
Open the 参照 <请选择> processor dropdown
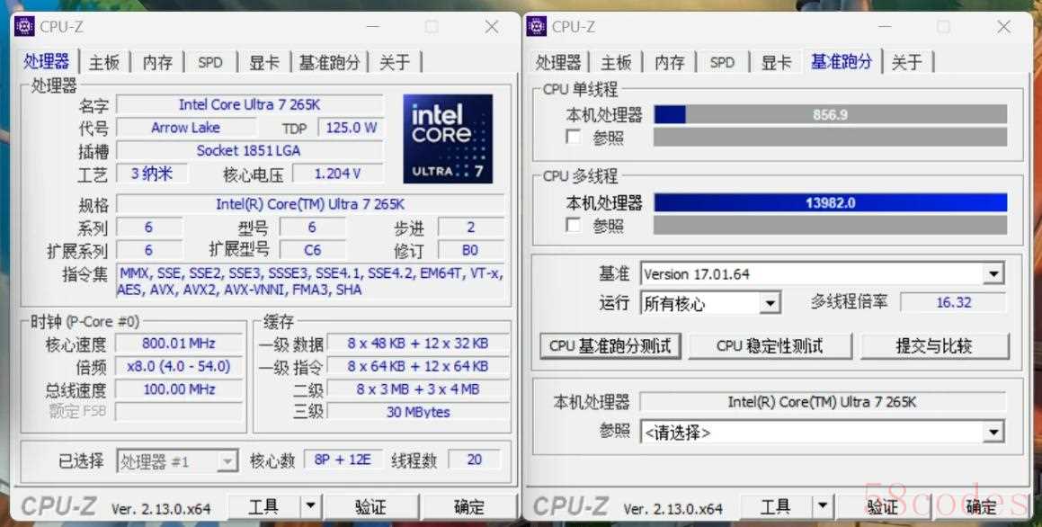(x=993, y=433)
